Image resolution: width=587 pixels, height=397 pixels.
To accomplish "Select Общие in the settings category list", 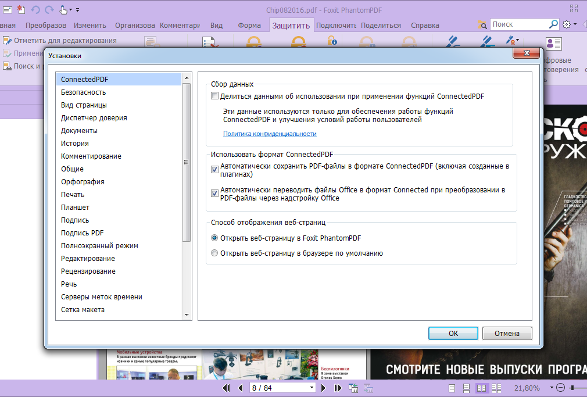I will [119, 169].
